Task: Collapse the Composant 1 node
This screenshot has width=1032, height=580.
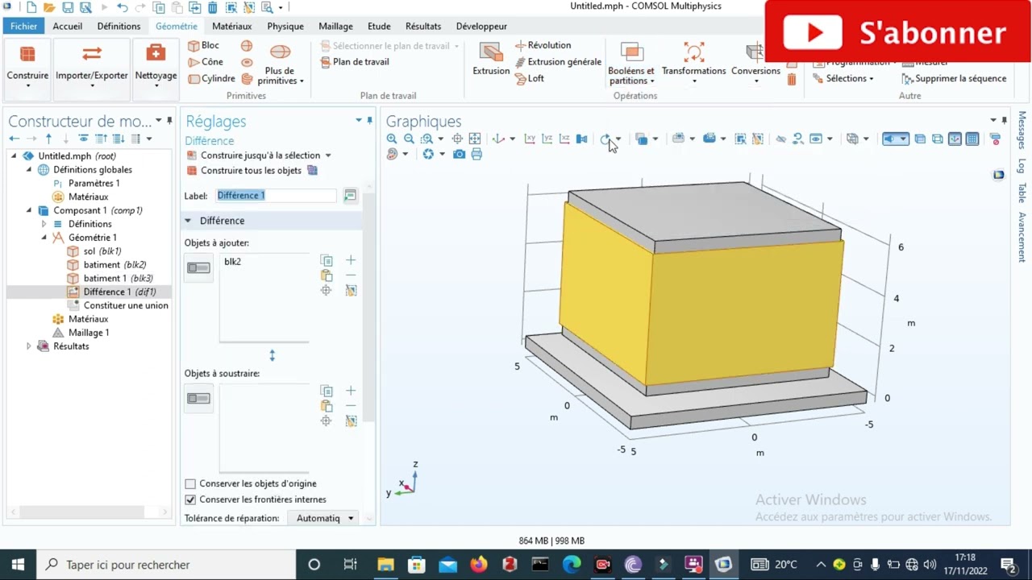Action: pyautogui.click(x=29, y=210)
